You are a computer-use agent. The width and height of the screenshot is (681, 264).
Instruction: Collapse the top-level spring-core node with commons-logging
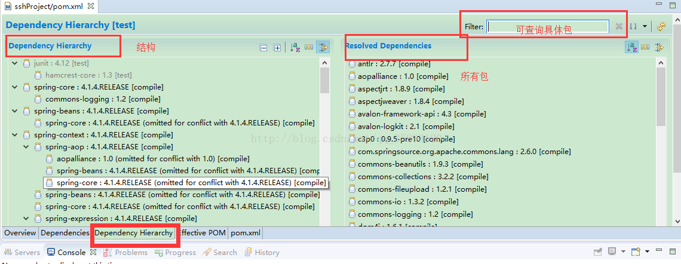[15, 87]
